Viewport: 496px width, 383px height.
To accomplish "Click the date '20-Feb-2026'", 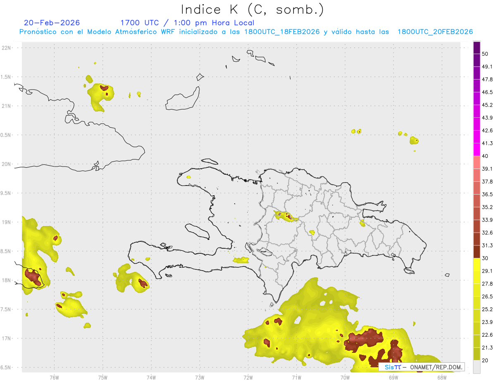I will (x=52, y=23).
